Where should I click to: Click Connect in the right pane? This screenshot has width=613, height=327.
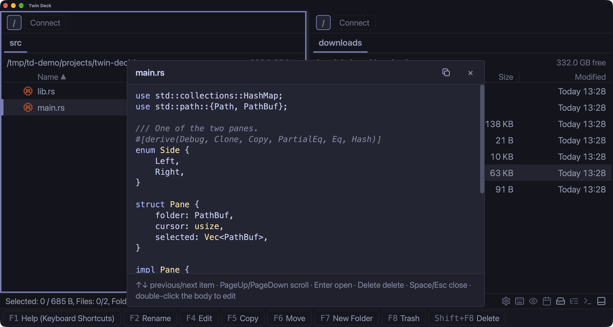[x=354, y=23]
